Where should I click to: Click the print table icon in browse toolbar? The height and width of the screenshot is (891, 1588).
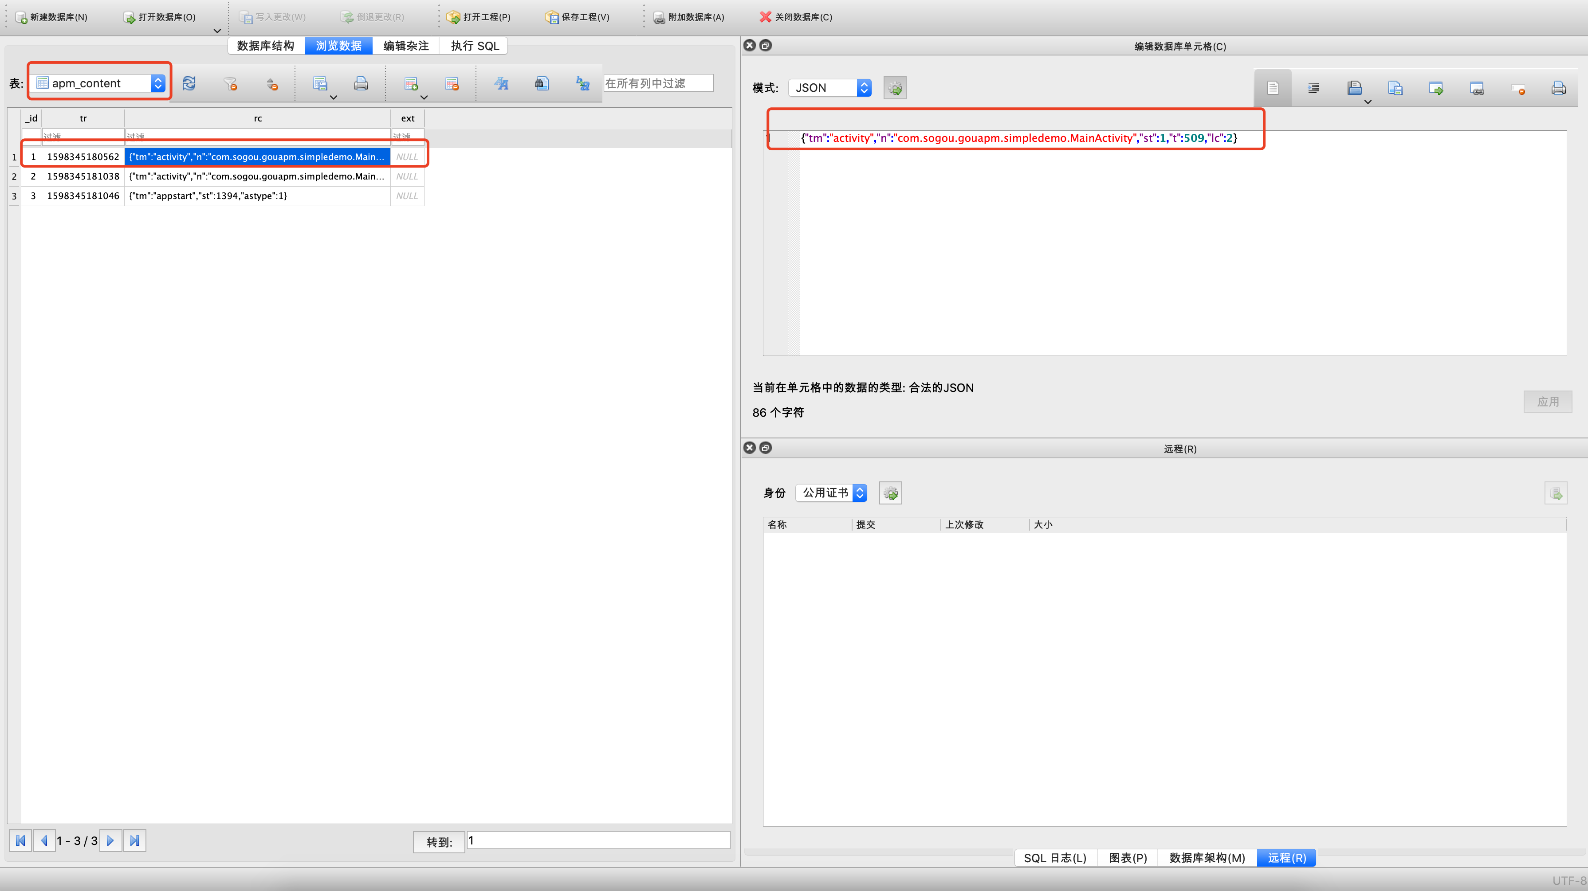(361, 84)
